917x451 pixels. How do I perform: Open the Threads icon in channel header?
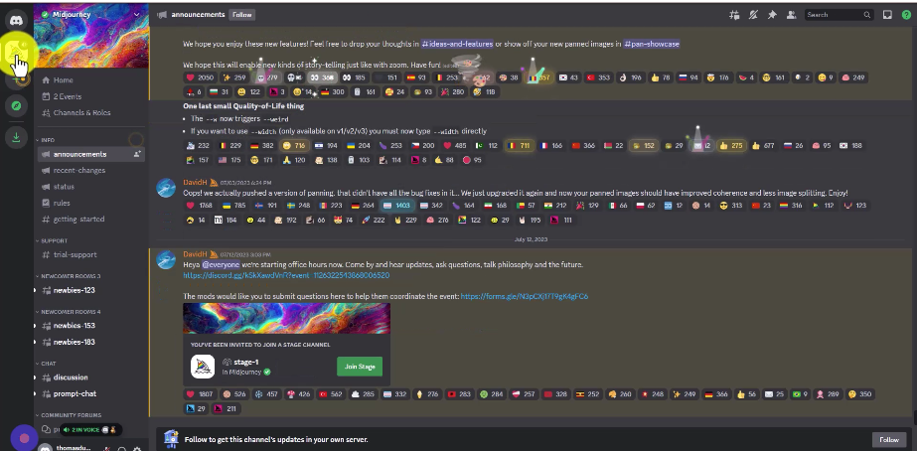pos(734,15)
